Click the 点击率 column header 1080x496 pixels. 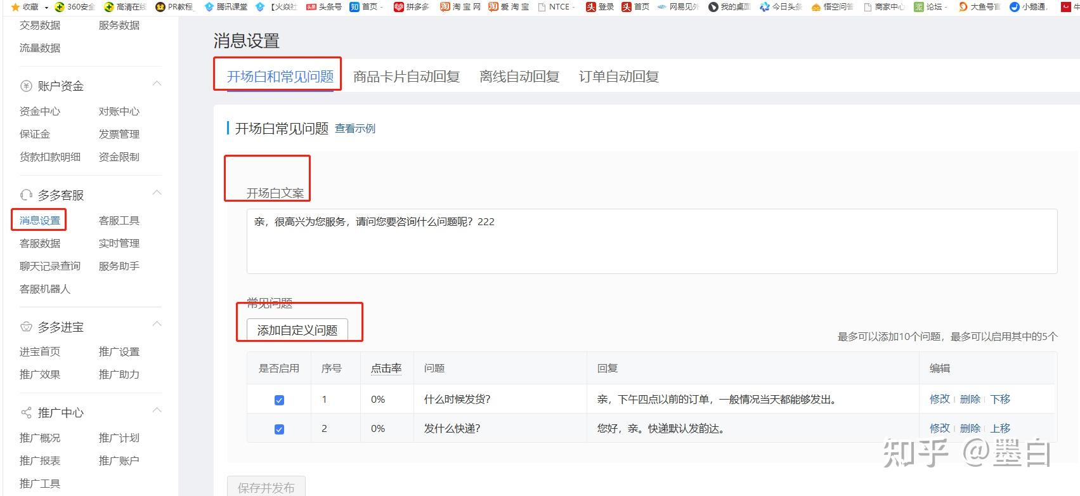click(386, 369)
